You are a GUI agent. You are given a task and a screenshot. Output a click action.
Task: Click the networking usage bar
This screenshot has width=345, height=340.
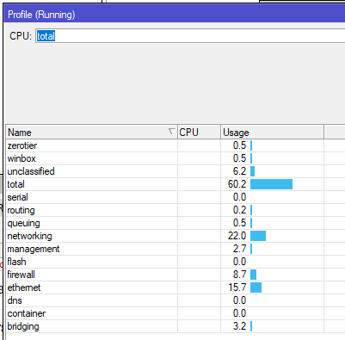point(258,236)
